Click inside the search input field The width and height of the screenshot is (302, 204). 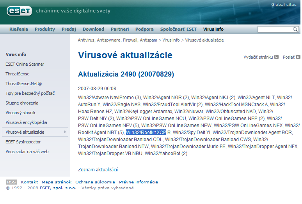[x=275, y=30]
